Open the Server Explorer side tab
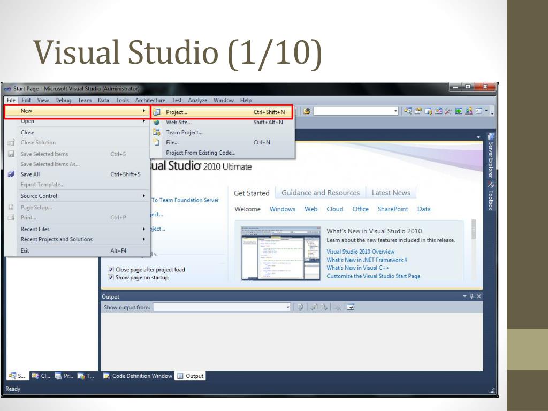The image size is (548, 411). [491, 156]
